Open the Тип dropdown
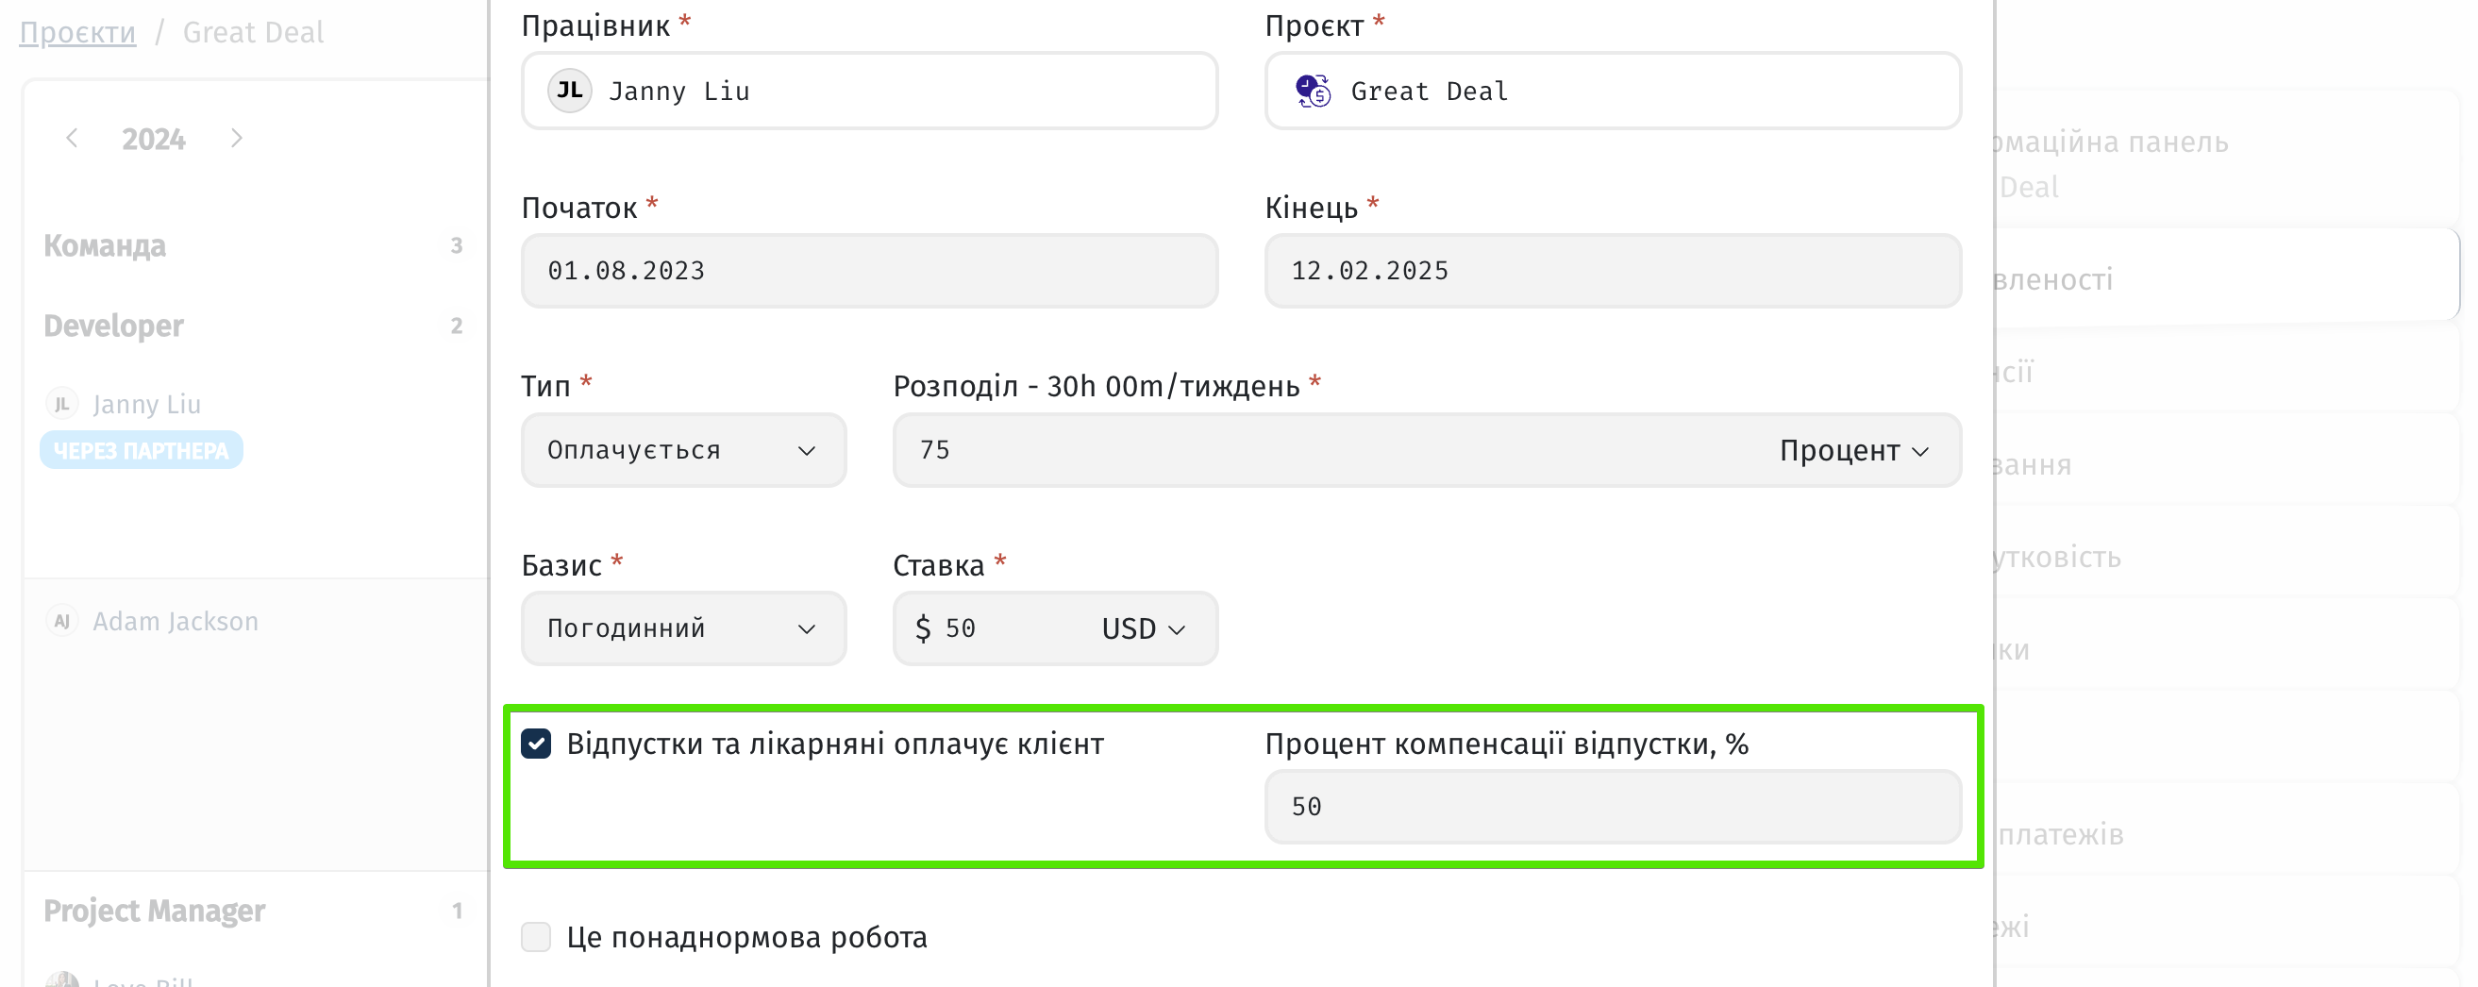Image resolution: width=2478 pixels, height=987 pixels. click(x=683, y=450)
